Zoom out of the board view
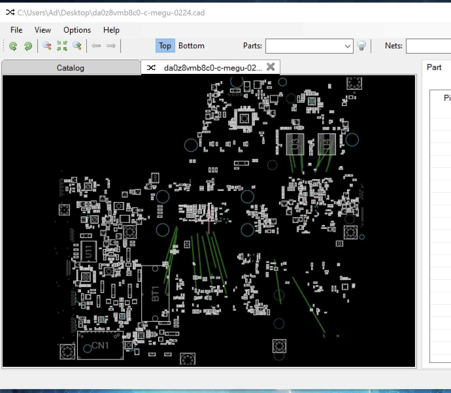451x393 pixels. click(46, 46)
